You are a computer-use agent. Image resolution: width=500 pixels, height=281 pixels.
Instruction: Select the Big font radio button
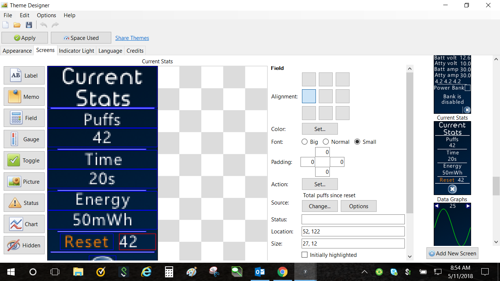tap(305, 142)
